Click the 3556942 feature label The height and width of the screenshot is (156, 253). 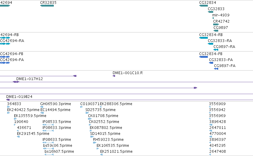217,110
